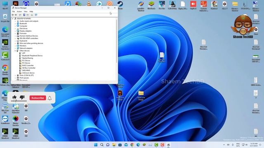Open Google Chrome from the taskbar

[x=132, y=145]
